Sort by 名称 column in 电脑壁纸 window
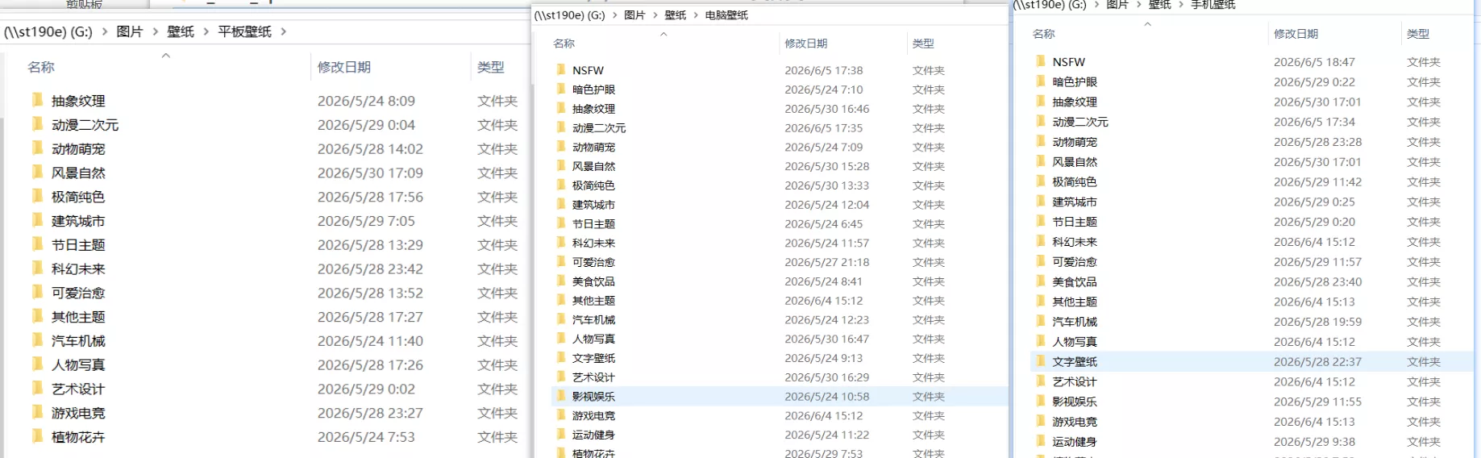This screenshot has width=1481, height=458. (x=564, y=44)
